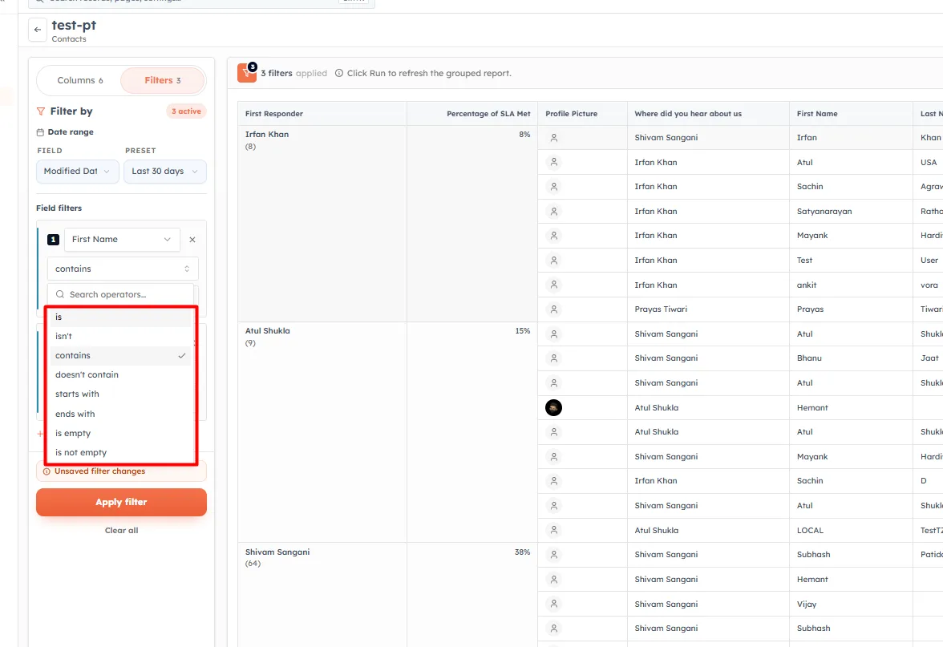Click the Irfan Khan group cell
The image size is (943, 647).
pyautogui.click(x=322, y=224)
